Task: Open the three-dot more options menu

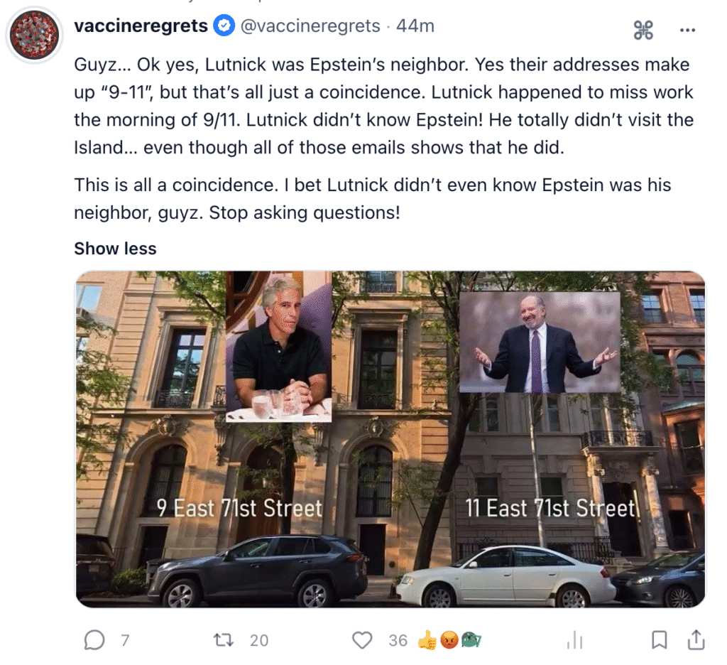Action: tap(687, 30)
